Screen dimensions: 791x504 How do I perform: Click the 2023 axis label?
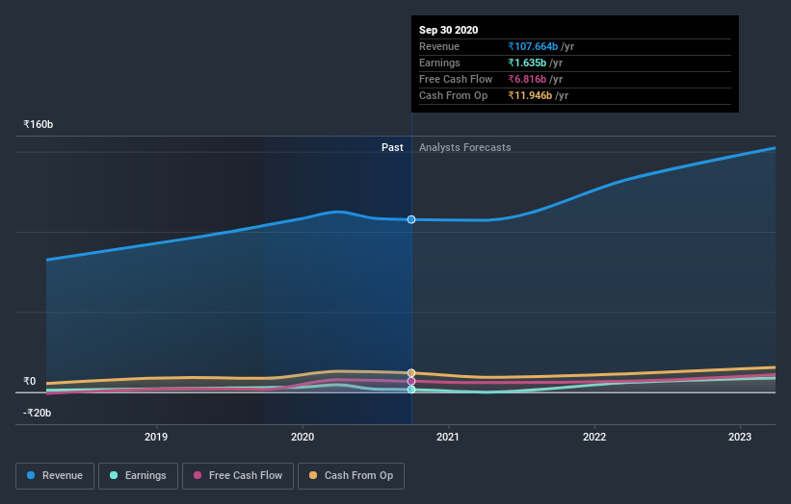740,437
